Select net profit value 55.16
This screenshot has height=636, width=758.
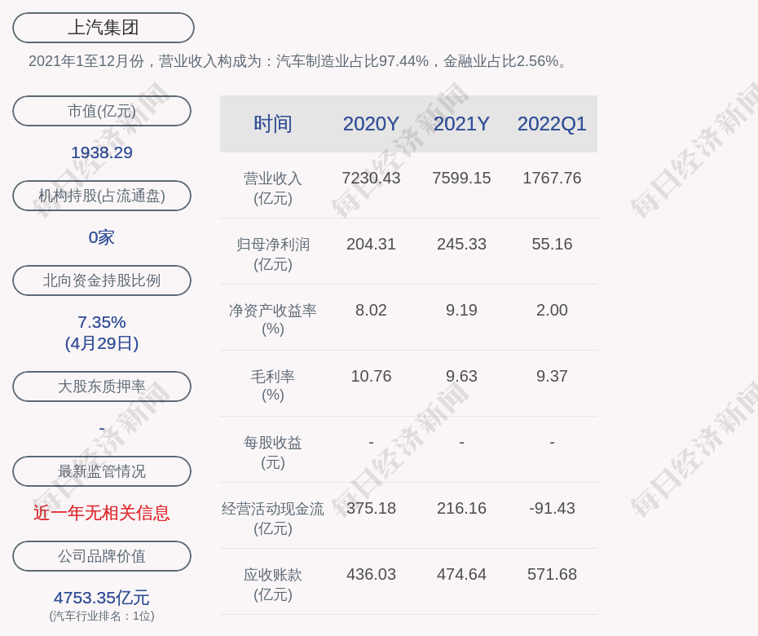pyautogui.click(x=552, y=244)
